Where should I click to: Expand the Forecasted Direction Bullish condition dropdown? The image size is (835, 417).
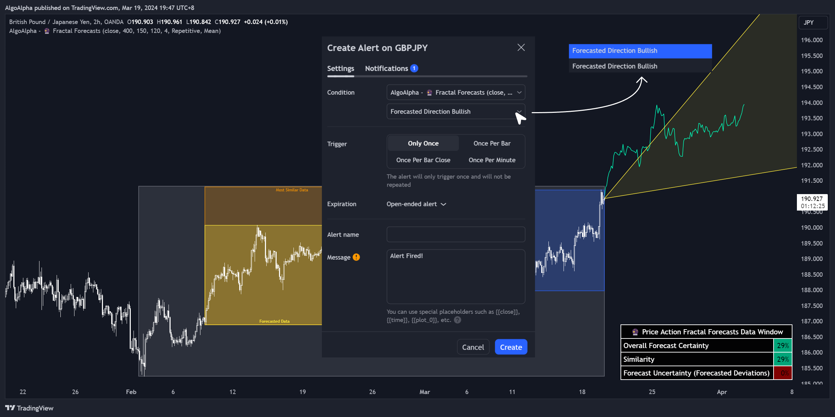456,111
